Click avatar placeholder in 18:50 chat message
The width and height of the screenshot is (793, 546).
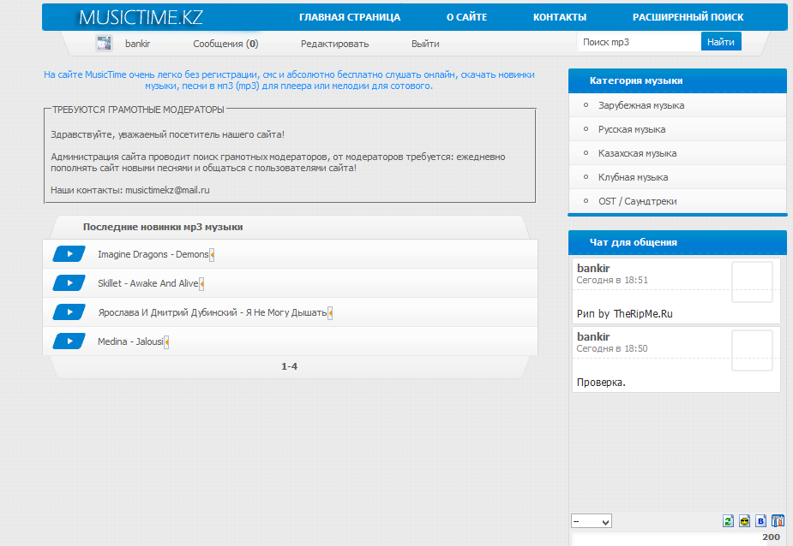pyautogui.click(x=752, y=351)
